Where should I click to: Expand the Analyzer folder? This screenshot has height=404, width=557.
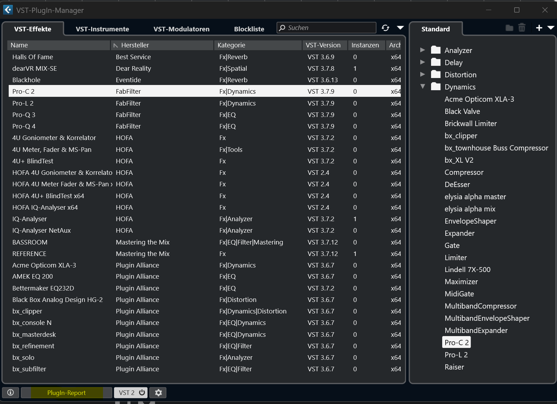[x=422, y=50]
